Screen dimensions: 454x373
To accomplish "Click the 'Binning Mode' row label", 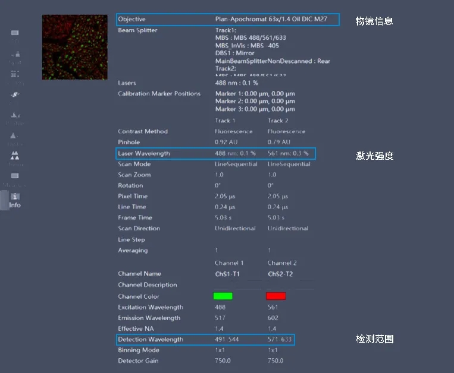I will click(139, 350).
